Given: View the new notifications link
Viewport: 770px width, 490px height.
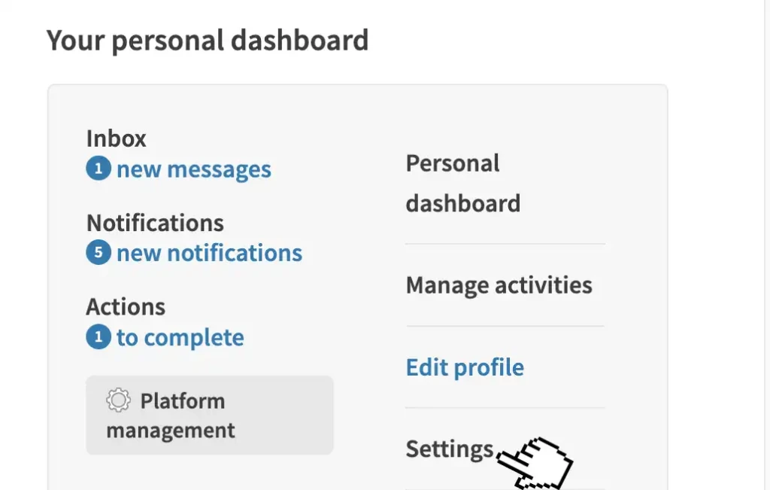Looking at the screenshot, I should pos(209,254).
